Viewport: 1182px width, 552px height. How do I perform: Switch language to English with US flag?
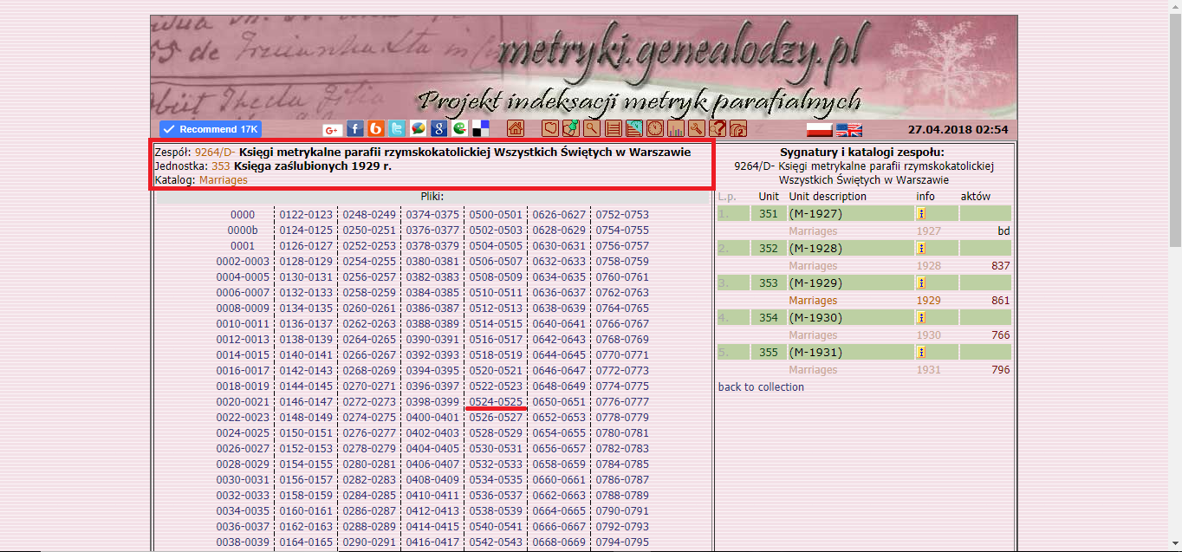pyautogui.click(x=848, y=130)
